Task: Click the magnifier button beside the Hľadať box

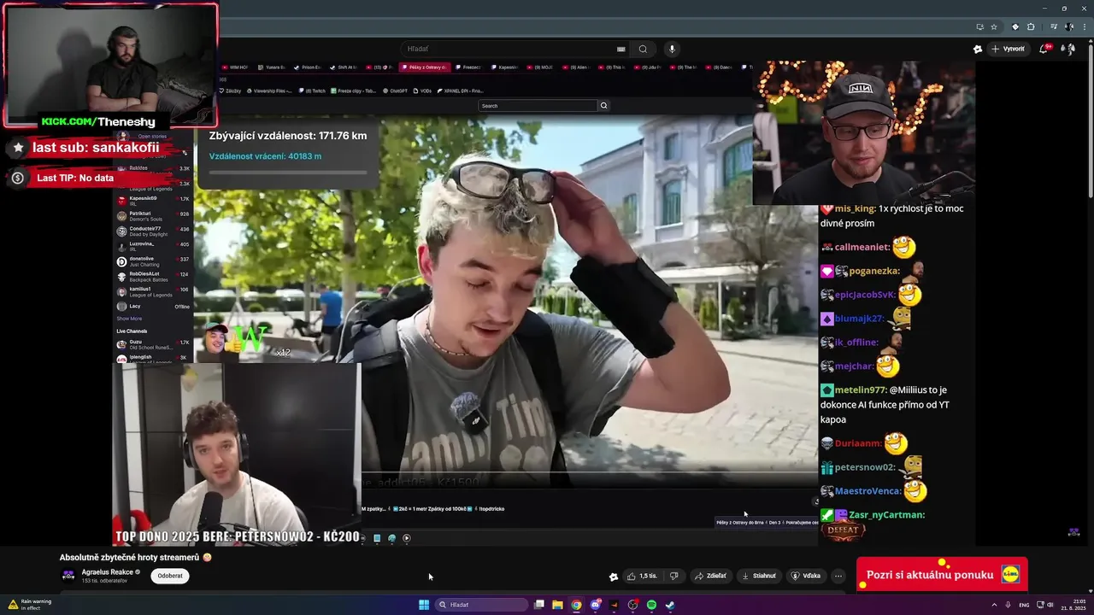Action: (x=643, y=49)
